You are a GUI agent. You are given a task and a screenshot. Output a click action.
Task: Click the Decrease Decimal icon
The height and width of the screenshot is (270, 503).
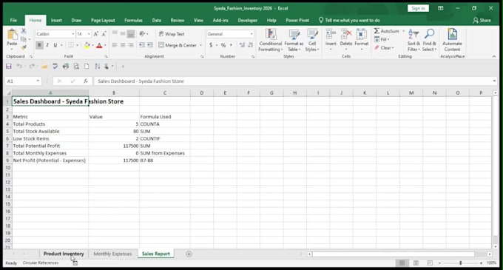pos(251,45)
